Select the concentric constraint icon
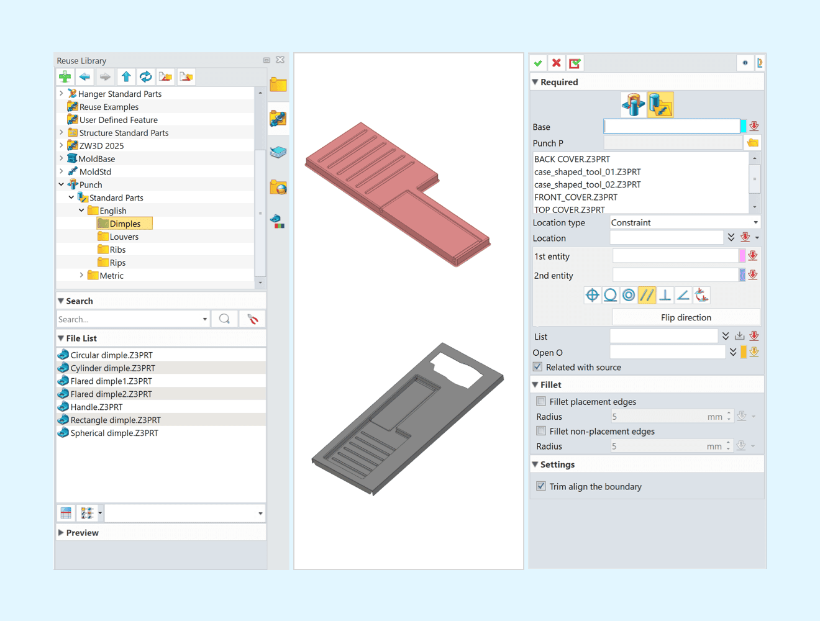Viewport: 820px width, 621px height. [x=629, y=296]
